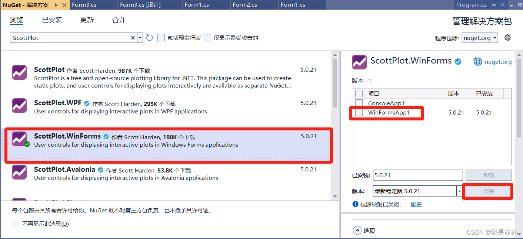Close the Program.cs preview tab
The width and height of the screenshot is (523, 239).
coord(503,5)
